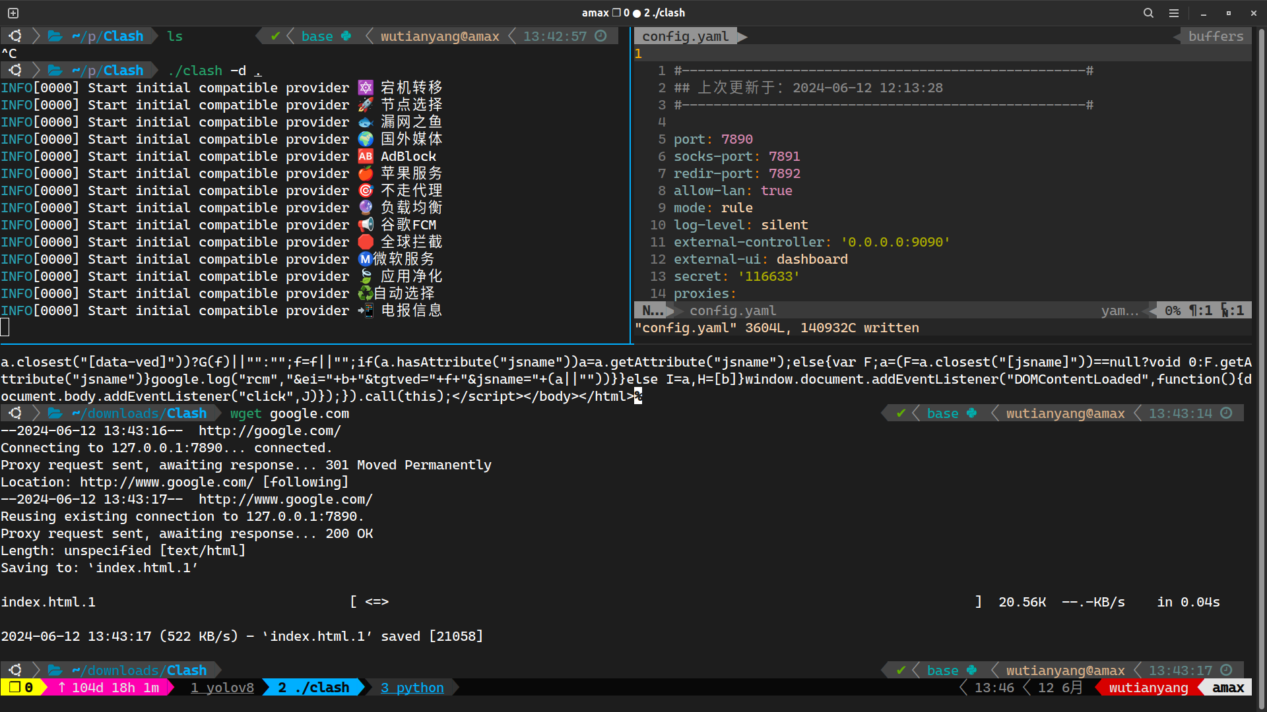Click the buffers button in neovim

click(x=1216, y=36)
